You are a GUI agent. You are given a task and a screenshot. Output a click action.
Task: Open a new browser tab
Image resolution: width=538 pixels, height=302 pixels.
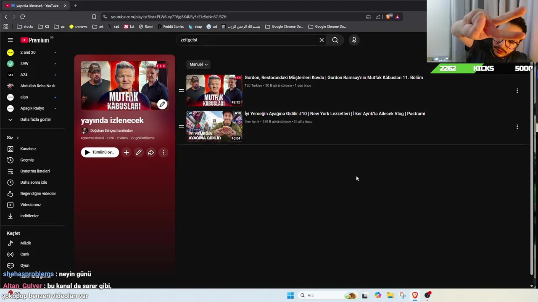click(76, 5)
